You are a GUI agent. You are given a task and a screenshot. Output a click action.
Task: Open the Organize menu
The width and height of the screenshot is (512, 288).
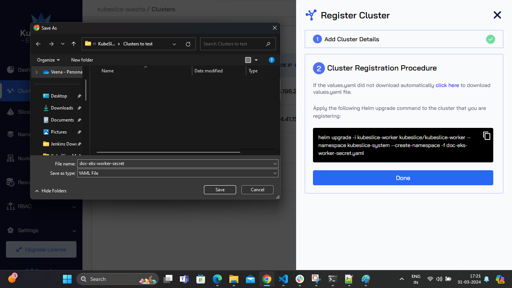tap(48, 60)
